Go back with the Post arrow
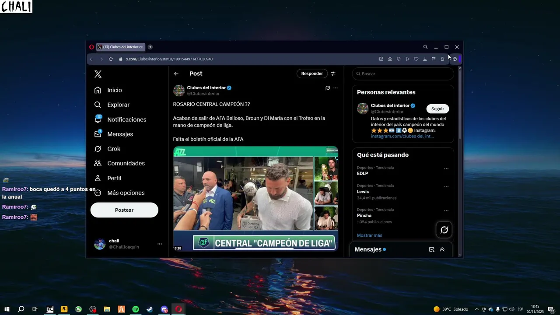 (176, 74)
